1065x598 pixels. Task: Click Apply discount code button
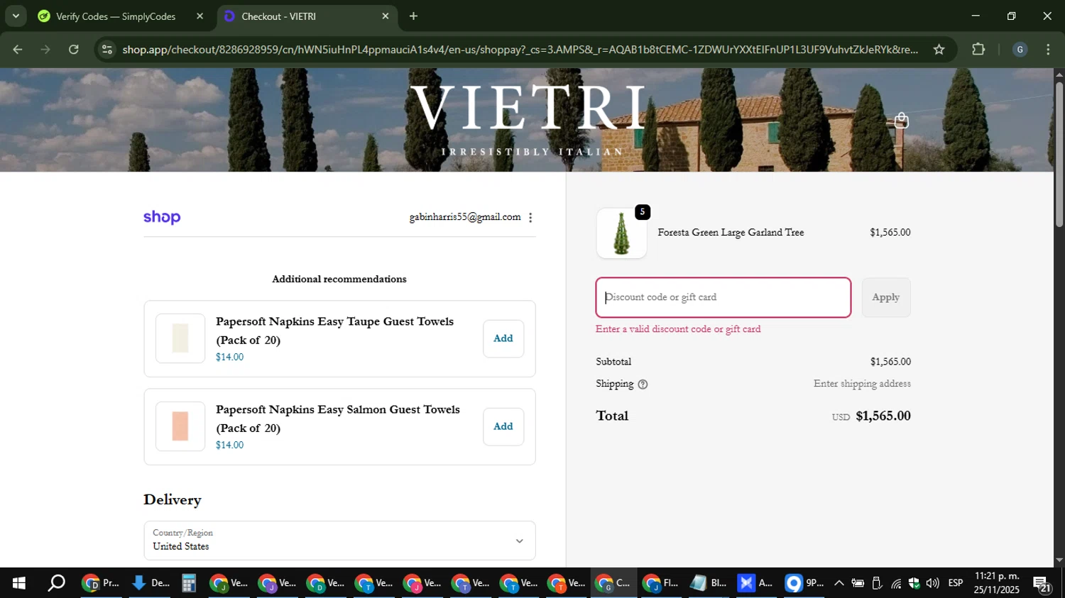tap(885, 297)
